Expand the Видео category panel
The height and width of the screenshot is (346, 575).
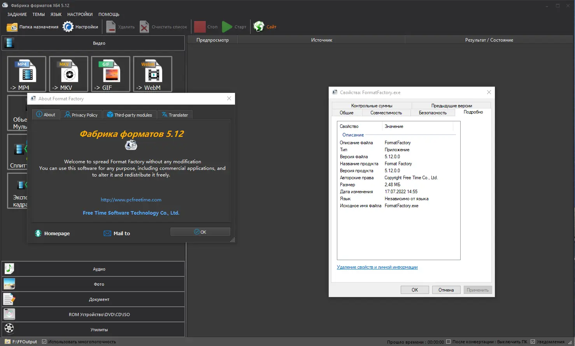(93, 43)
